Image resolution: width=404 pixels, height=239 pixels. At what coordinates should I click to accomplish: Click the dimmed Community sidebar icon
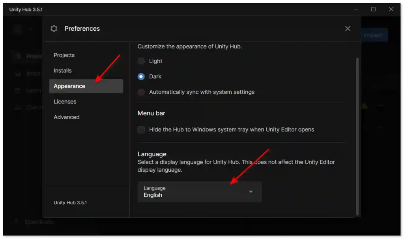click(x=17, y=107)
